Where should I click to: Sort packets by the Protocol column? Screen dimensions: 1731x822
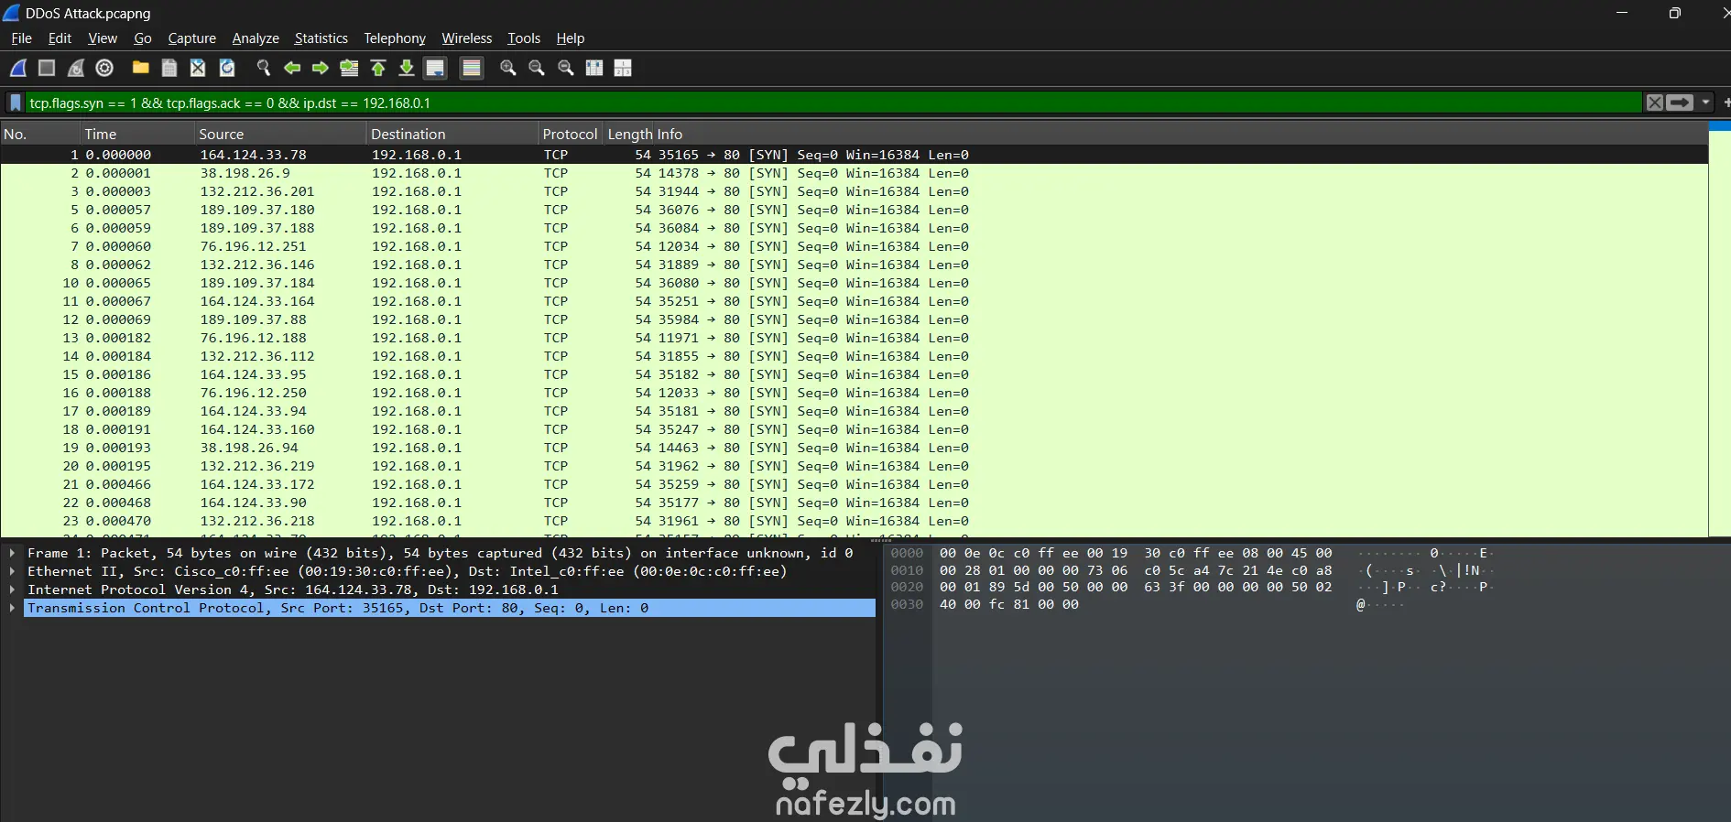point(570,134)
